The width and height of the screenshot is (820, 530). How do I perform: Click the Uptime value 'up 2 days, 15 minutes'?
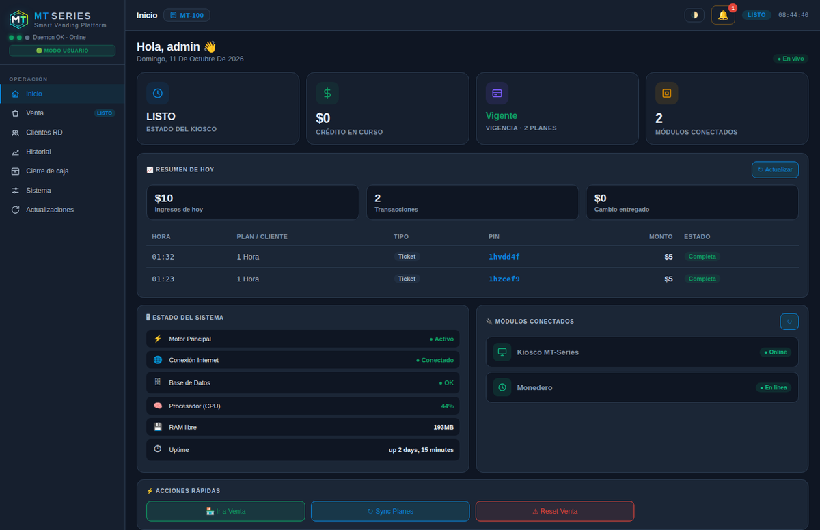[421, 449]
